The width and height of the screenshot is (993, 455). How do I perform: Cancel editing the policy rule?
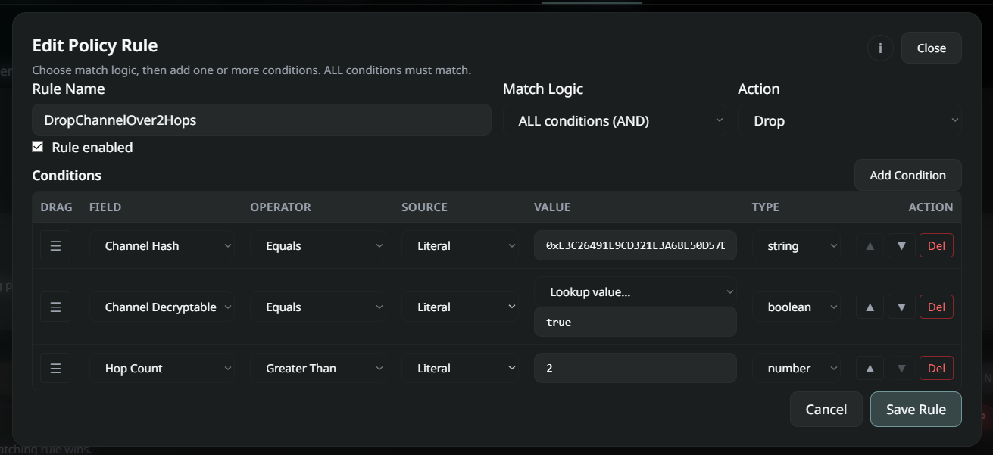pyautogui.click(x=826, y=409)
